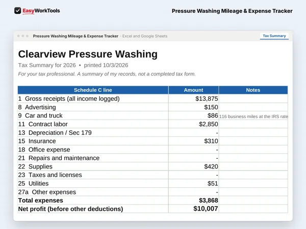The width and height of the screenshot is (306, 229).
Task: Click the $86 car and truck amount
Action: click(x=213, y=116)
